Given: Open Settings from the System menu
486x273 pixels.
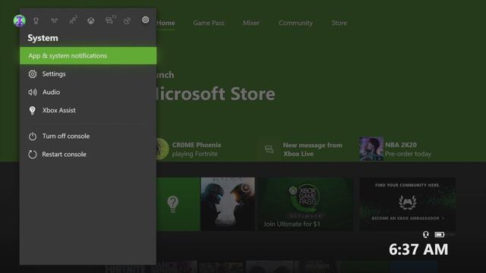Looking at the screenshot, I should tap(88, 74).
